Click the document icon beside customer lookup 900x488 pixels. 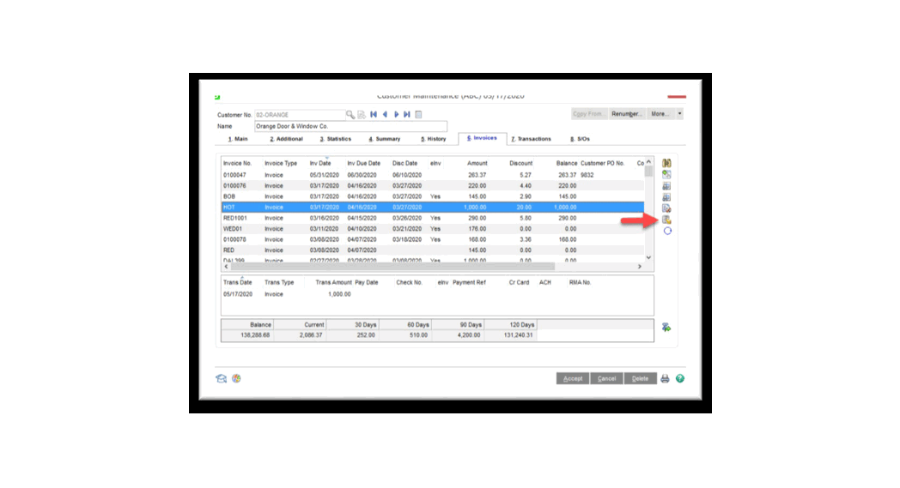[362, 115]
